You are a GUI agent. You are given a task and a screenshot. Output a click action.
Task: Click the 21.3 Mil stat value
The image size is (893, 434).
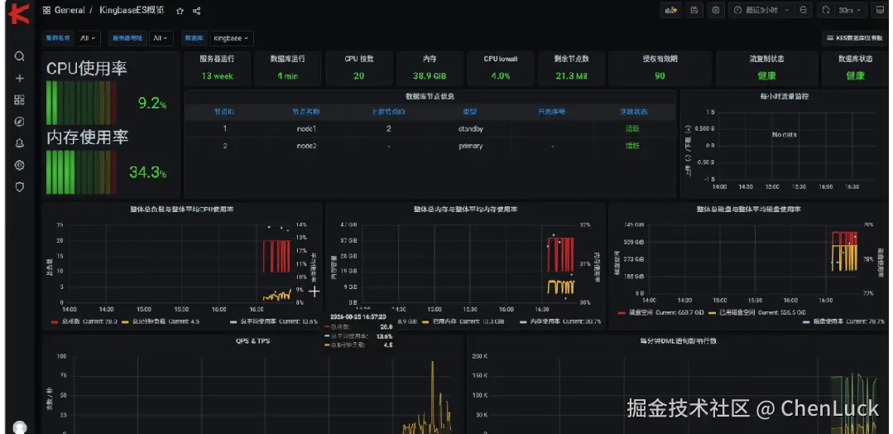pyautogui.click(x=571, y=76)
